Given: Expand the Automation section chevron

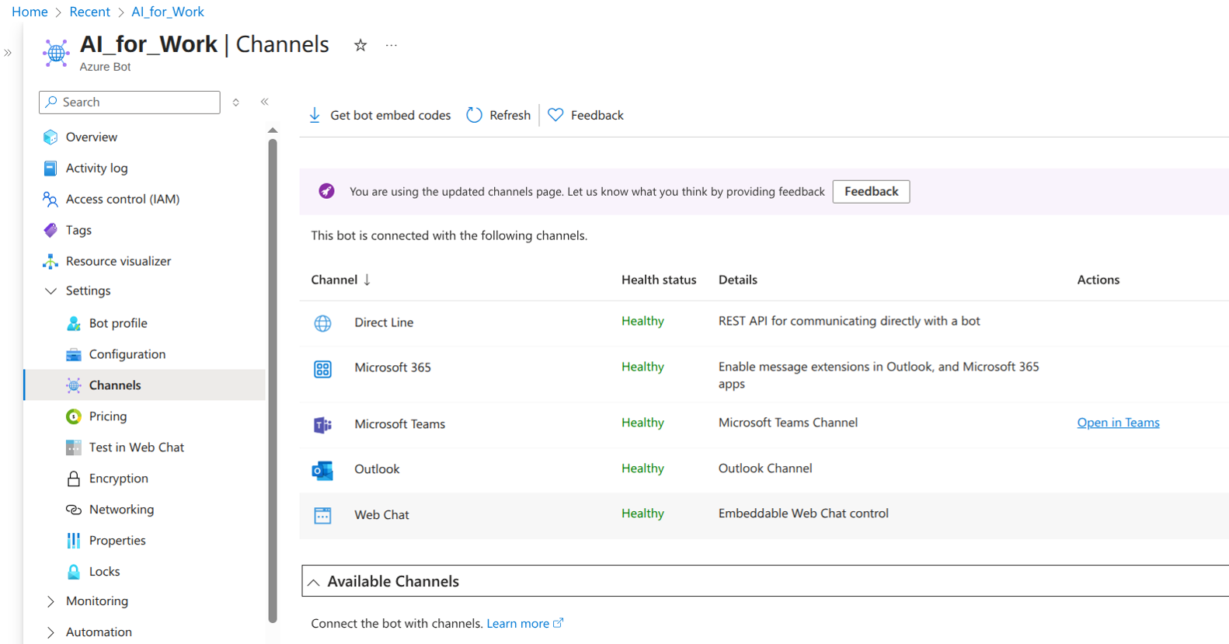Looking at the screenshot, I should 50,632.
